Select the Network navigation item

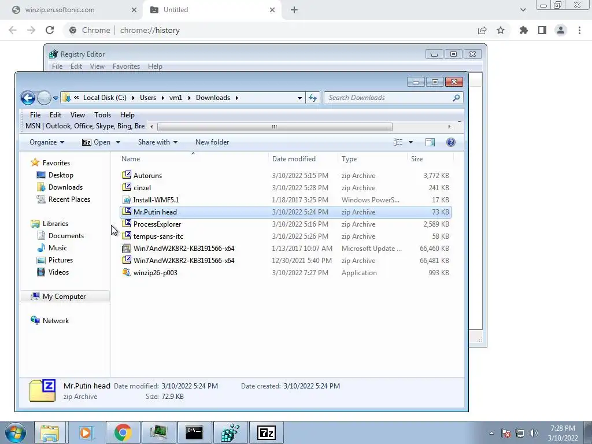point(55,320)
